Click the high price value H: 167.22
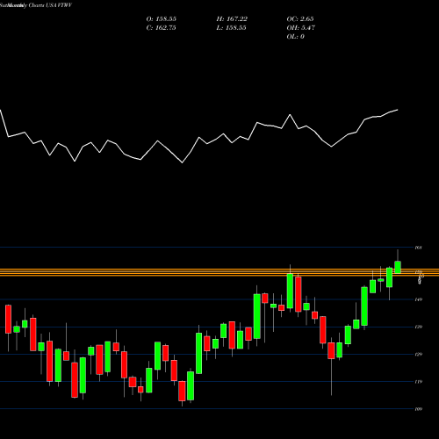The image size is (439, 439). (232, 19)
